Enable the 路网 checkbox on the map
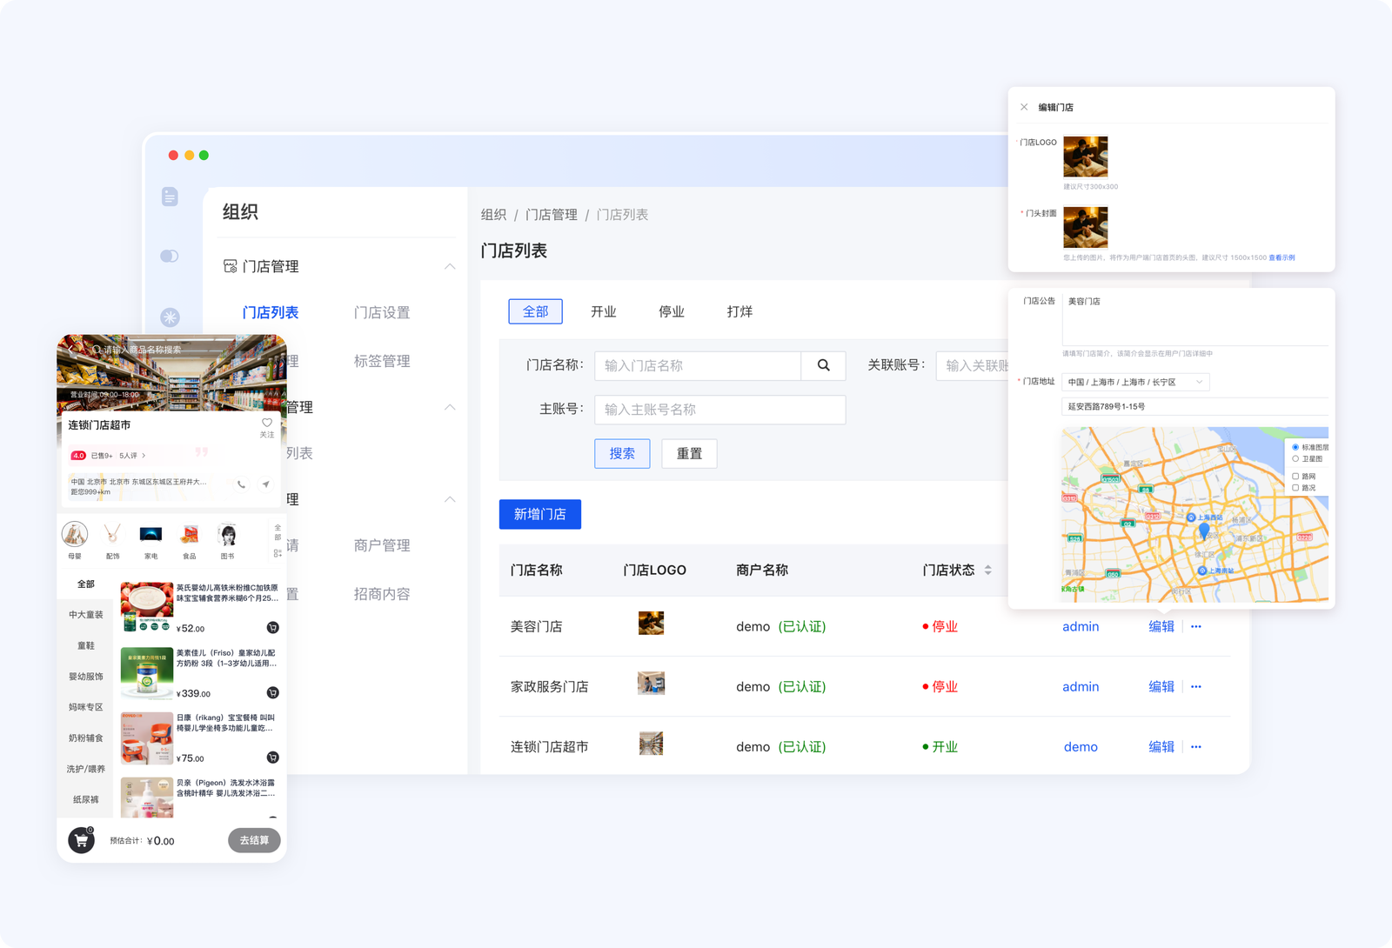The width and height of the screenshot is (1392, 948). pos(1295,476)
